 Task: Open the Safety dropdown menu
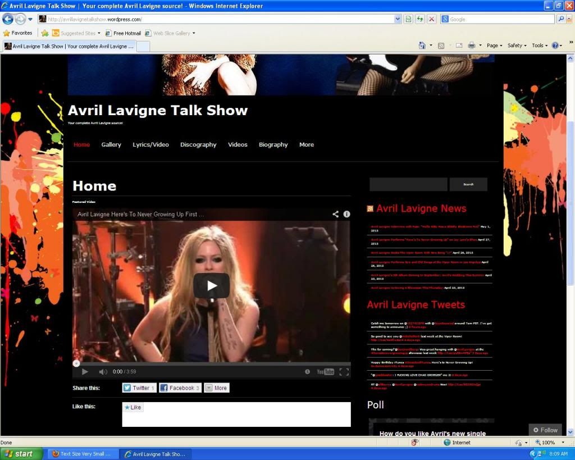(517, 45)
